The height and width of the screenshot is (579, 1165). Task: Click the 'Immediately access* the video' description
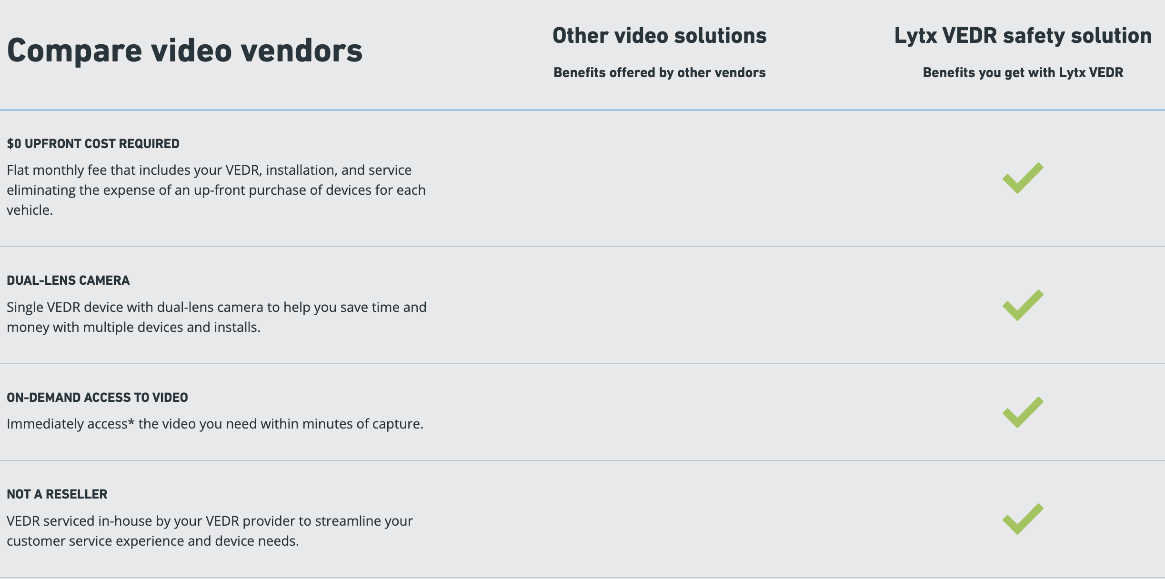(x=215, y=424)
